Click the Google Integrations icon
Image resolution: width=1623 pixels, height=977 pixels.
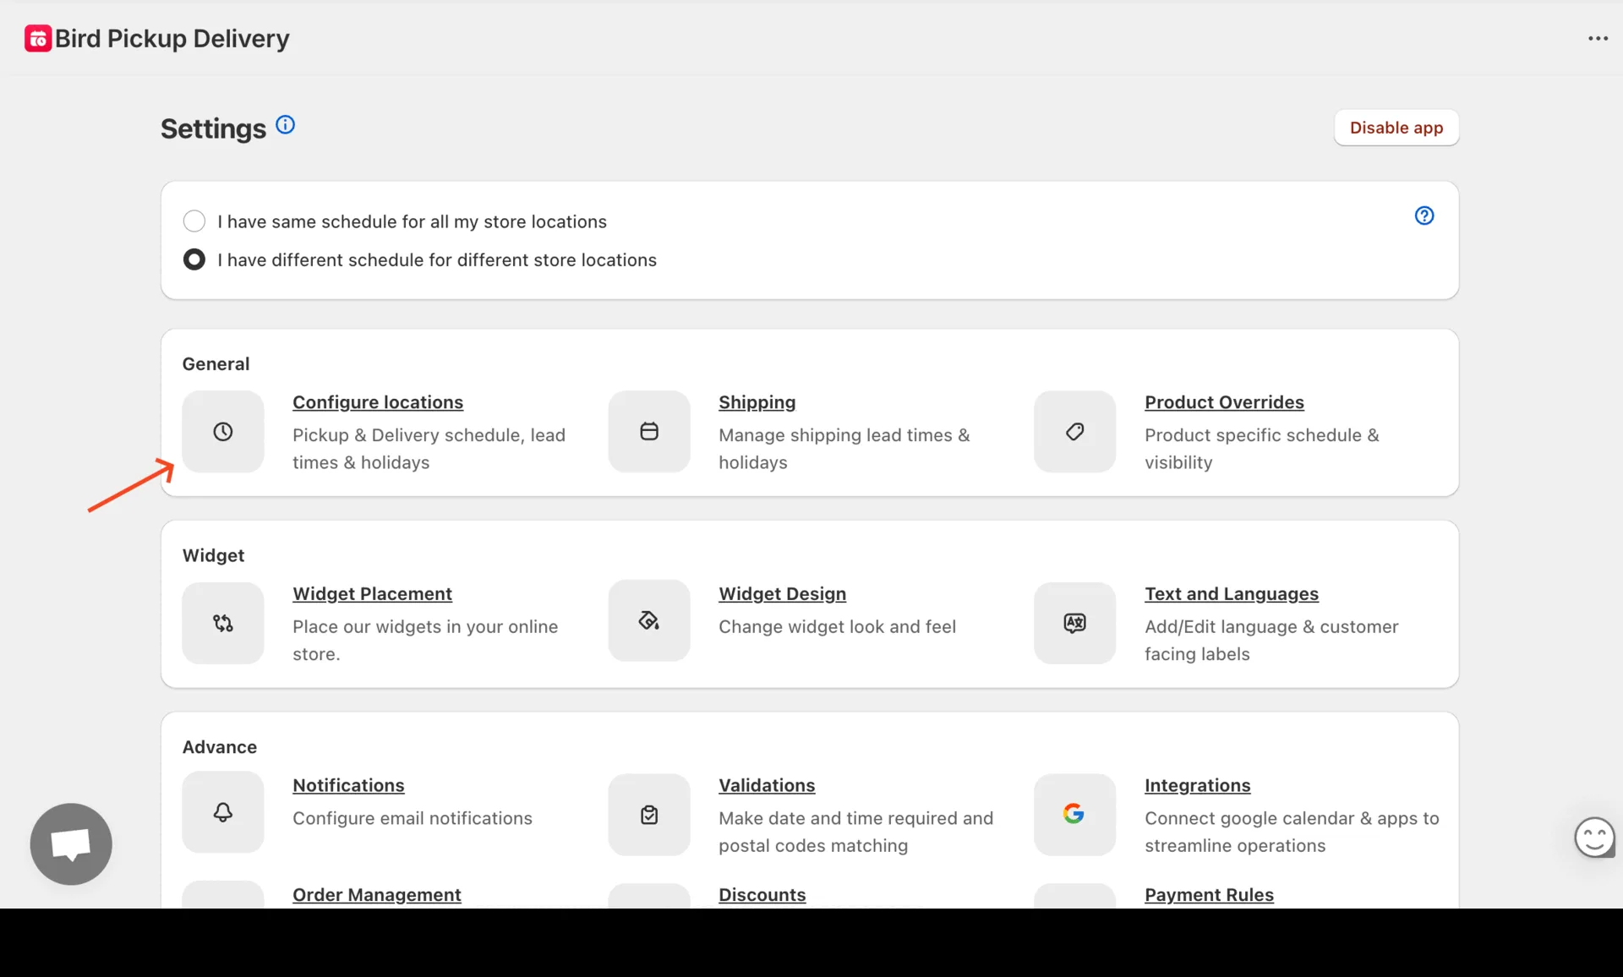[1074, 814]
